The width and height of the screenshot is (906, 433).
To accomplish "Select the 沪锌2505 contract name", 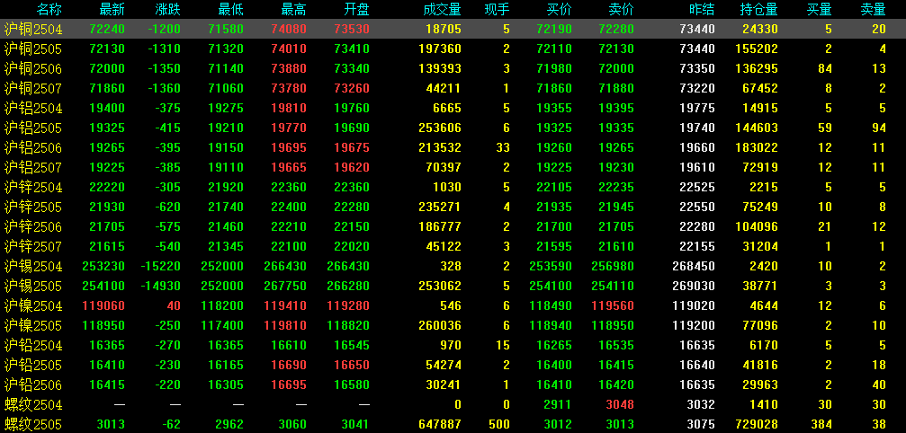I will 33,207.
